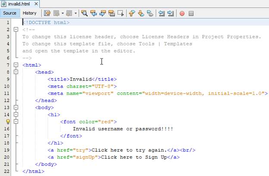This screenshot has width=269, height=176.
Task: Click Find Selection magnifier icon
Action: [x=84, y=13]
